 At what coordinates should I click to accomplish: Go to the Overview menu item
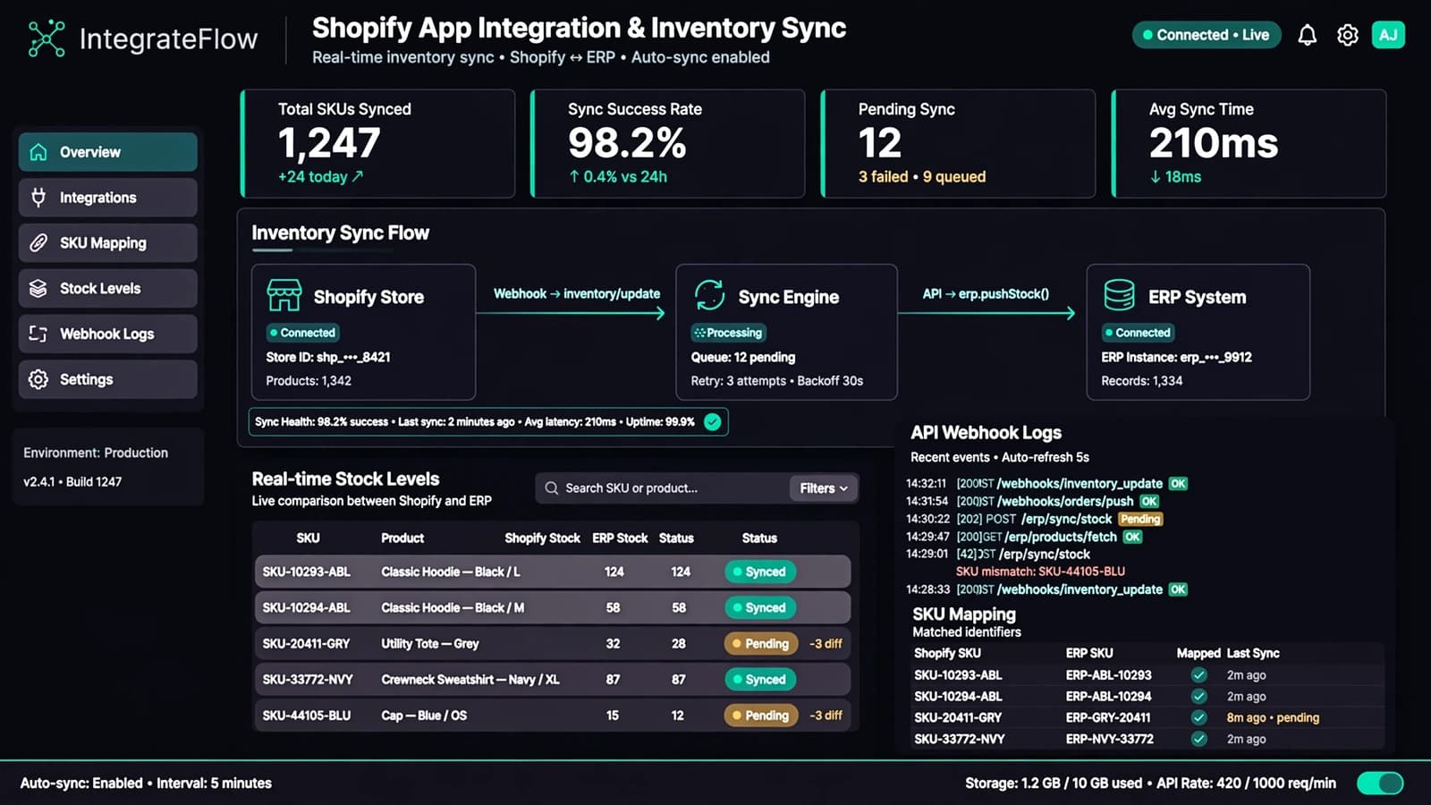(x=107, y=152)
